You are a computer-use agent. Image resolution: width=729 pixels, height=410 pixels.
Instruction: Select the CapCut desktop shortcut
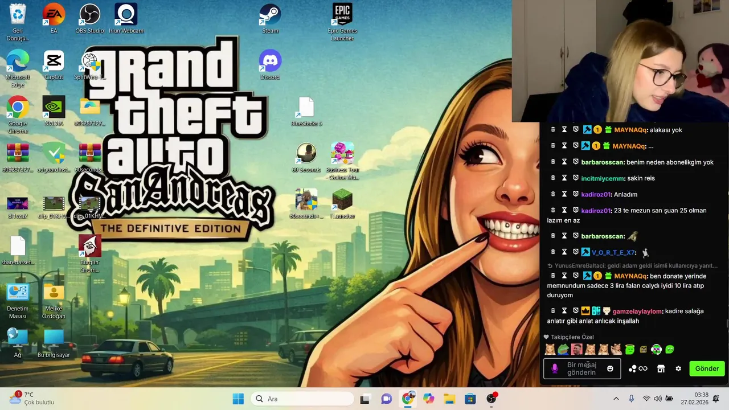pyautogui.click(x=54, y=64)
